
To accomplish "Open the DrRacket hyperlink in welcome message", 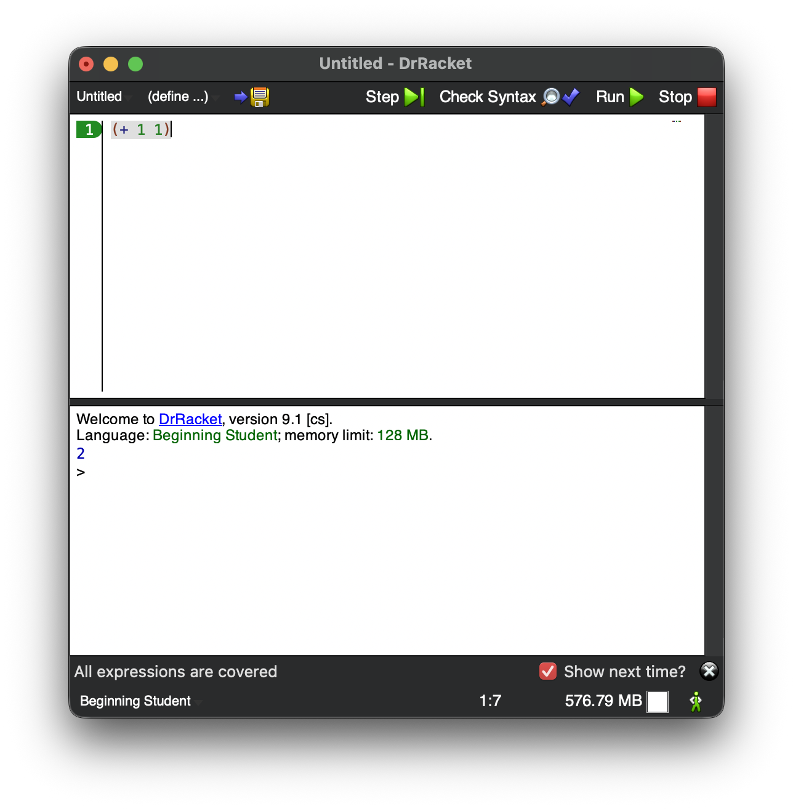I will point(190,419).
